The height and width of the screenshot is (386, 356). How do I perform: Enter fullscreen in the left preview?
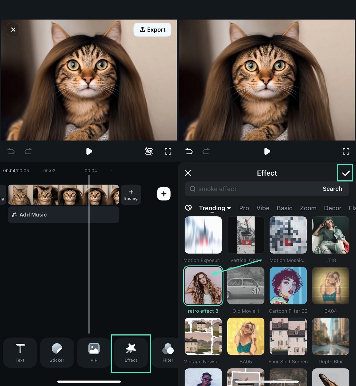pos(168,151)
